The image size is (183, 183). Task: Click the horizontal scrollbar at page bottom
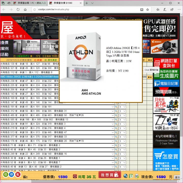(90, 181)
